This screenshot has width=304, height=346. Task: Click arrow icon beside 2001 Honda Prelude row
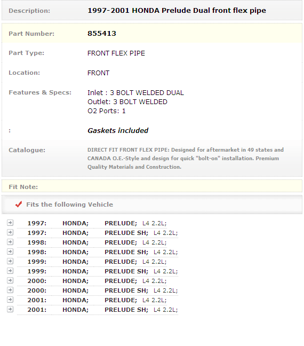pos(10,300)
